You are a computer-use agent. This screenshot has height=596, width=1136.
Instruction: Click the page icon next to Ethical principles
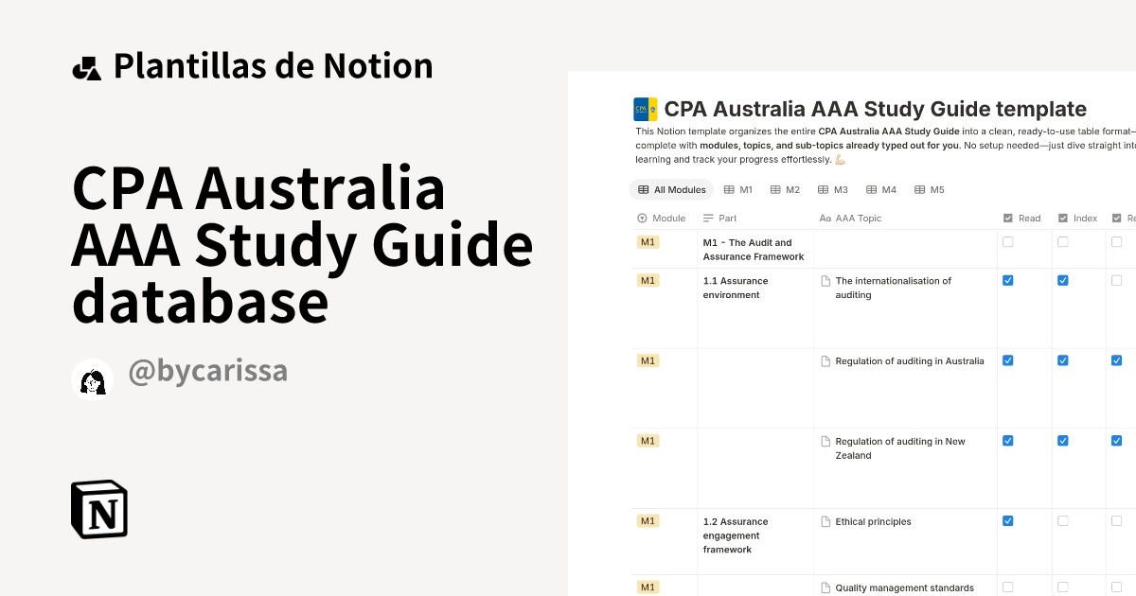coord(824,521)
